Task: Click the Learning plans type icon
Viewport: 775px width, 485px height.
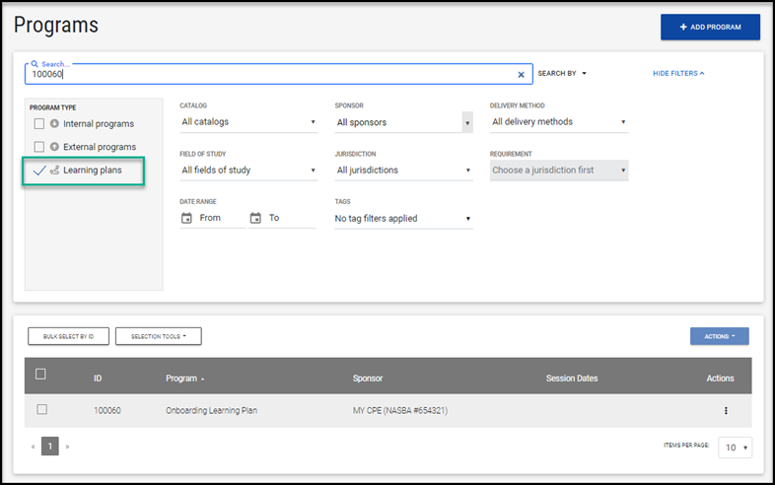Action: [x=54, y=171]
